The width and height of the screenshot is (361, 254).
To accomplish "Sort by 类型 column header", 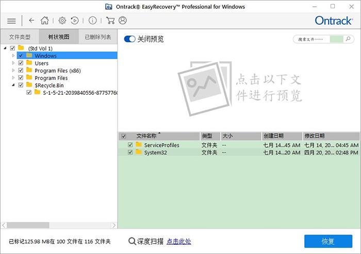I will click(210, 136).
